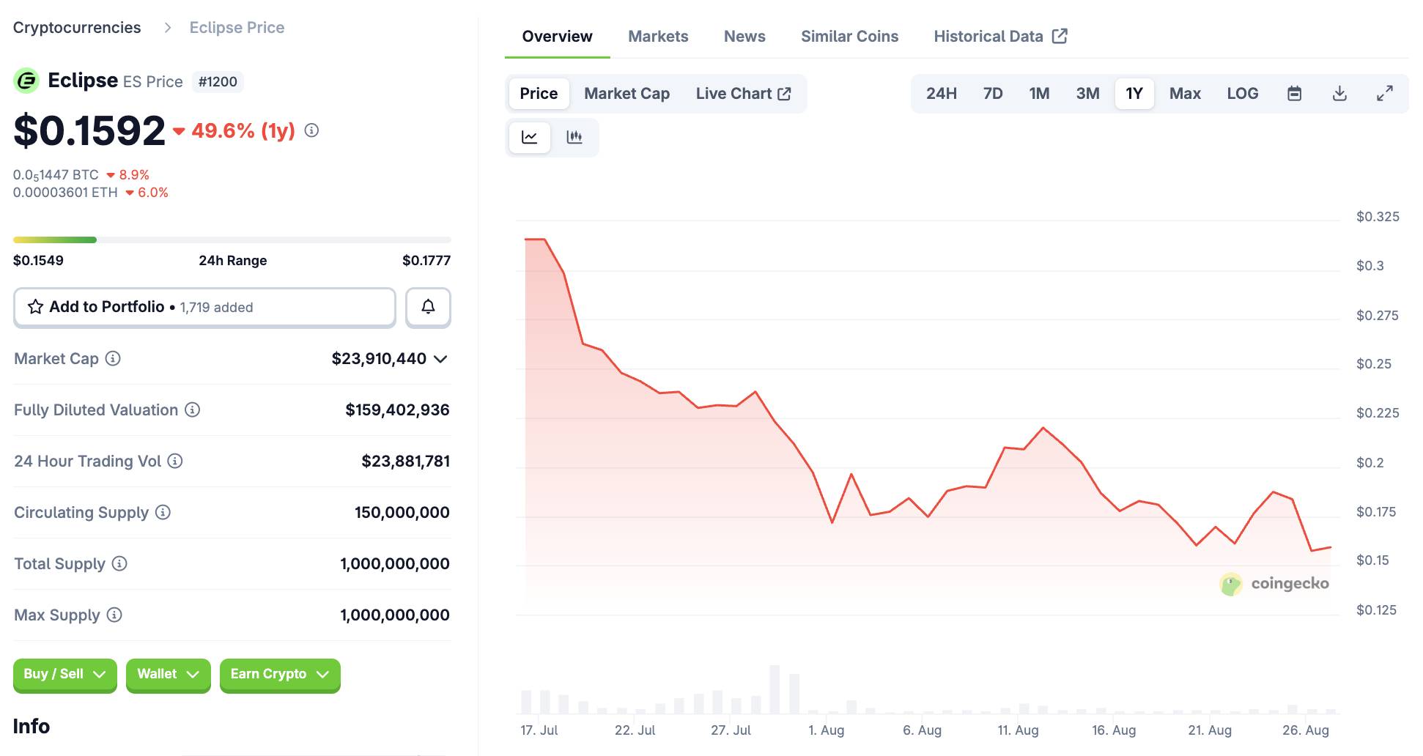The height and width of the screenshot is (756, 1423).
Task: Switch to candlestick chart view
Action: [574, 137]
